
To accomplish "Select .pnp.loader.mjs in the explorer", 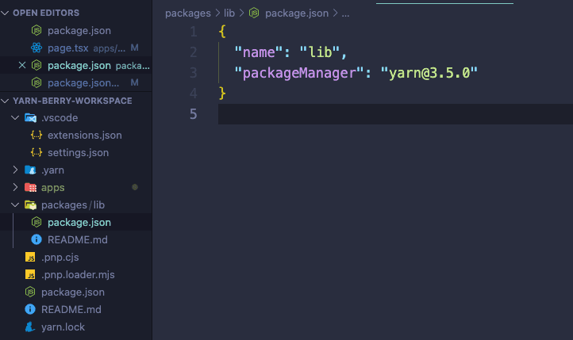I will (78, 274).
